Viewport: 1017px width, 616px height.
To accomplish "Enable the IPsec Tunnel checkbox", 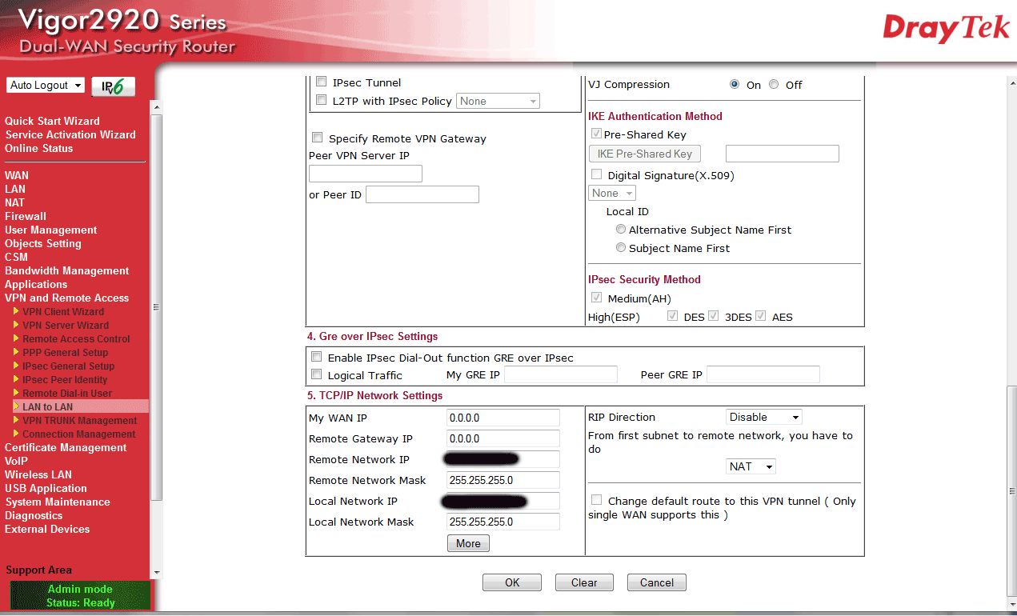I will (x=322, y=82).
